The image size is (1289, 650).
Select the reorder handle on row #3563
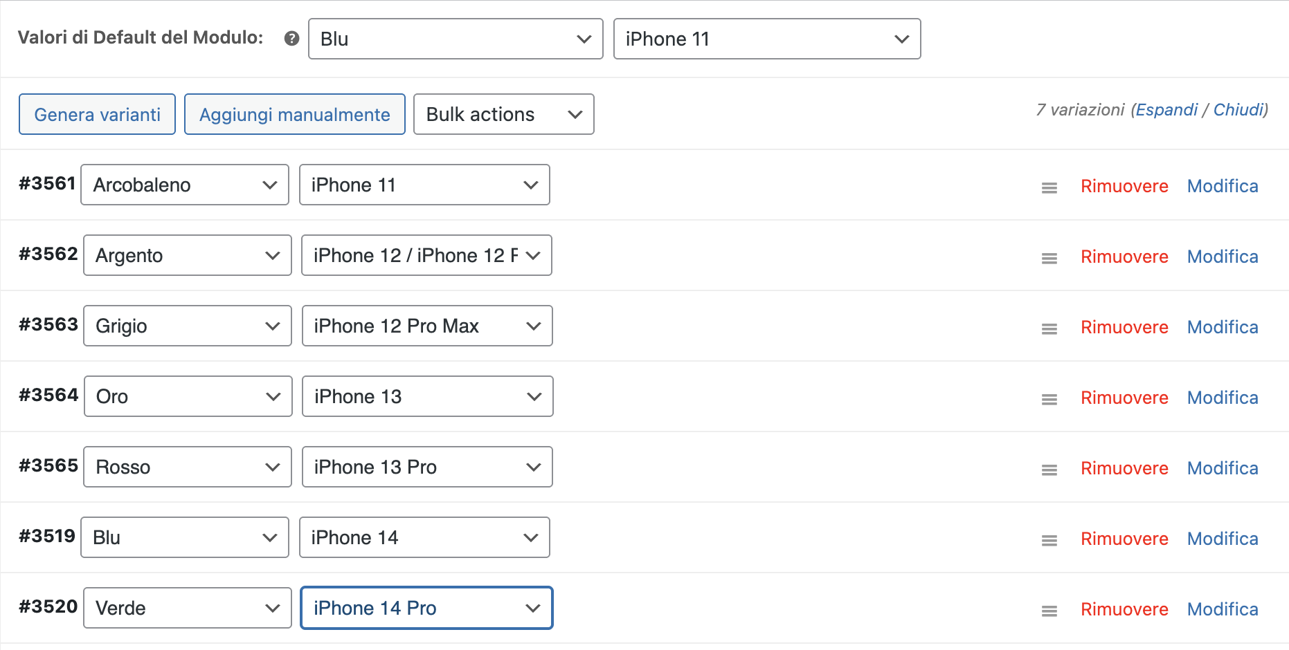tap(1049, 328)
